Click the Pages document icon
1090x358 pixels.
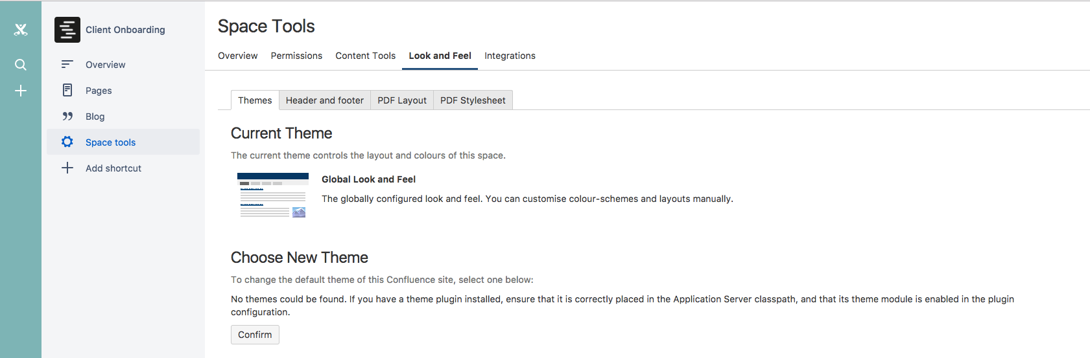tap(67, 90)
